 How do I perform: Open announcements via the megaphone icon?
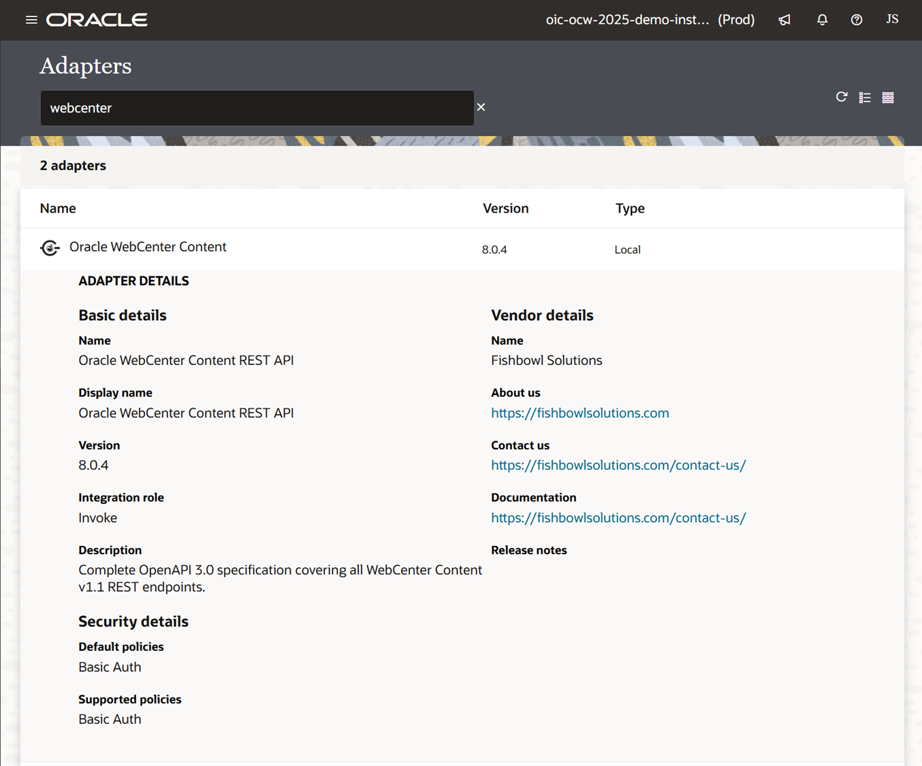pos(784,20)
